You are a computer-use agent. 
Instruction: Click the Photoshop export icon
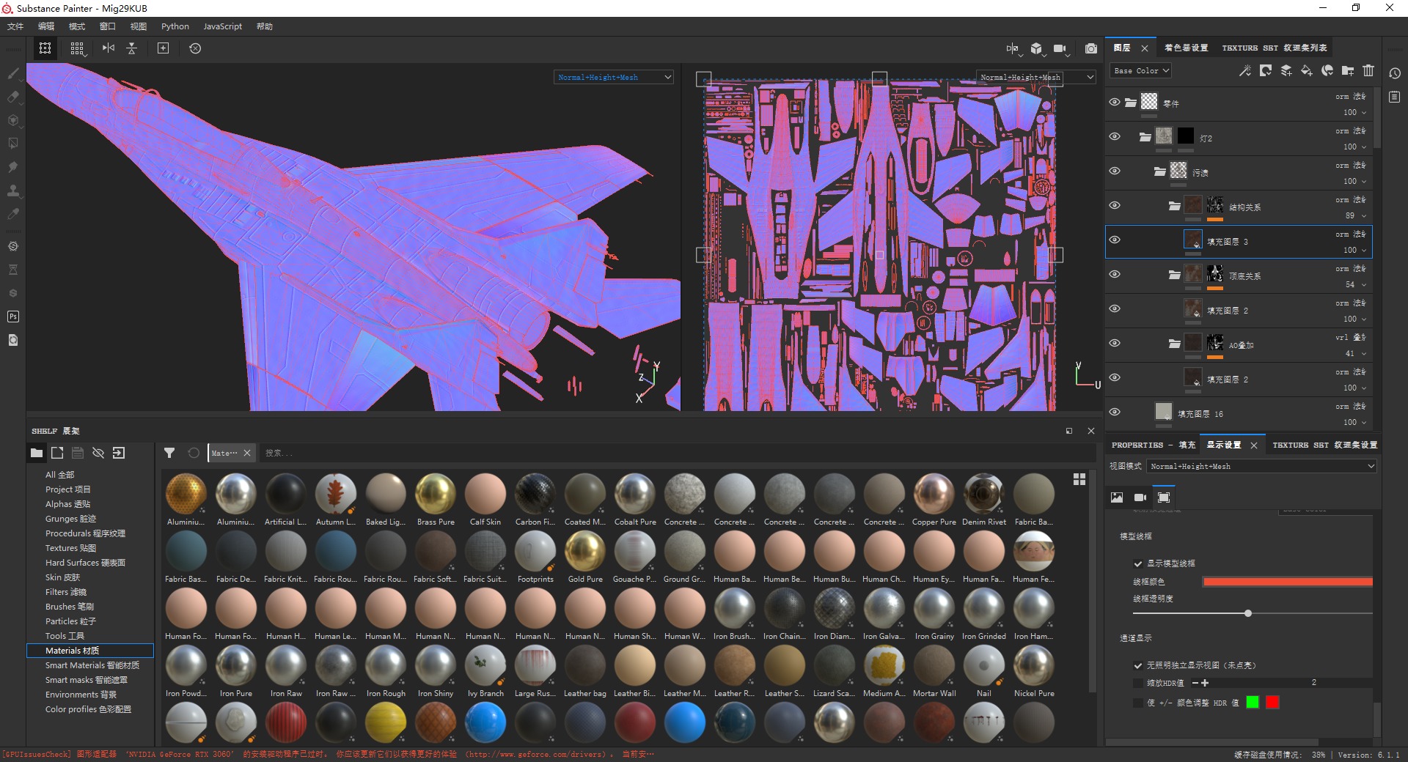click(x=12, y=317)
